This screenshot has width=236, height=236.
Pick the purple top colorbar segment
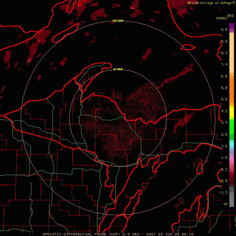coord(232,26)
